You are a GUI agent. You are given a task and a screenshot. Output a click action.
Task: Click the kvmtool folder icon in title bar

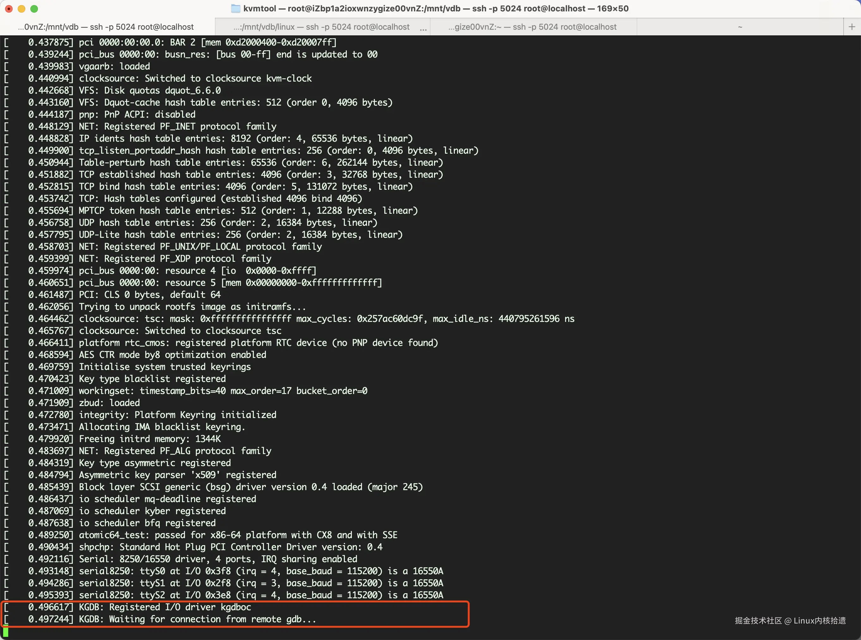point(235,9)
